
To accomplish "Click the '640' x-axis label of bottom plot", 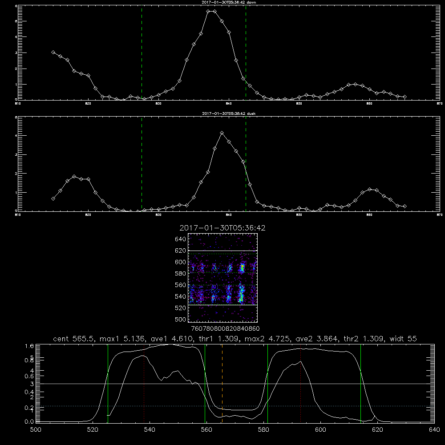I will pos(434,430).
